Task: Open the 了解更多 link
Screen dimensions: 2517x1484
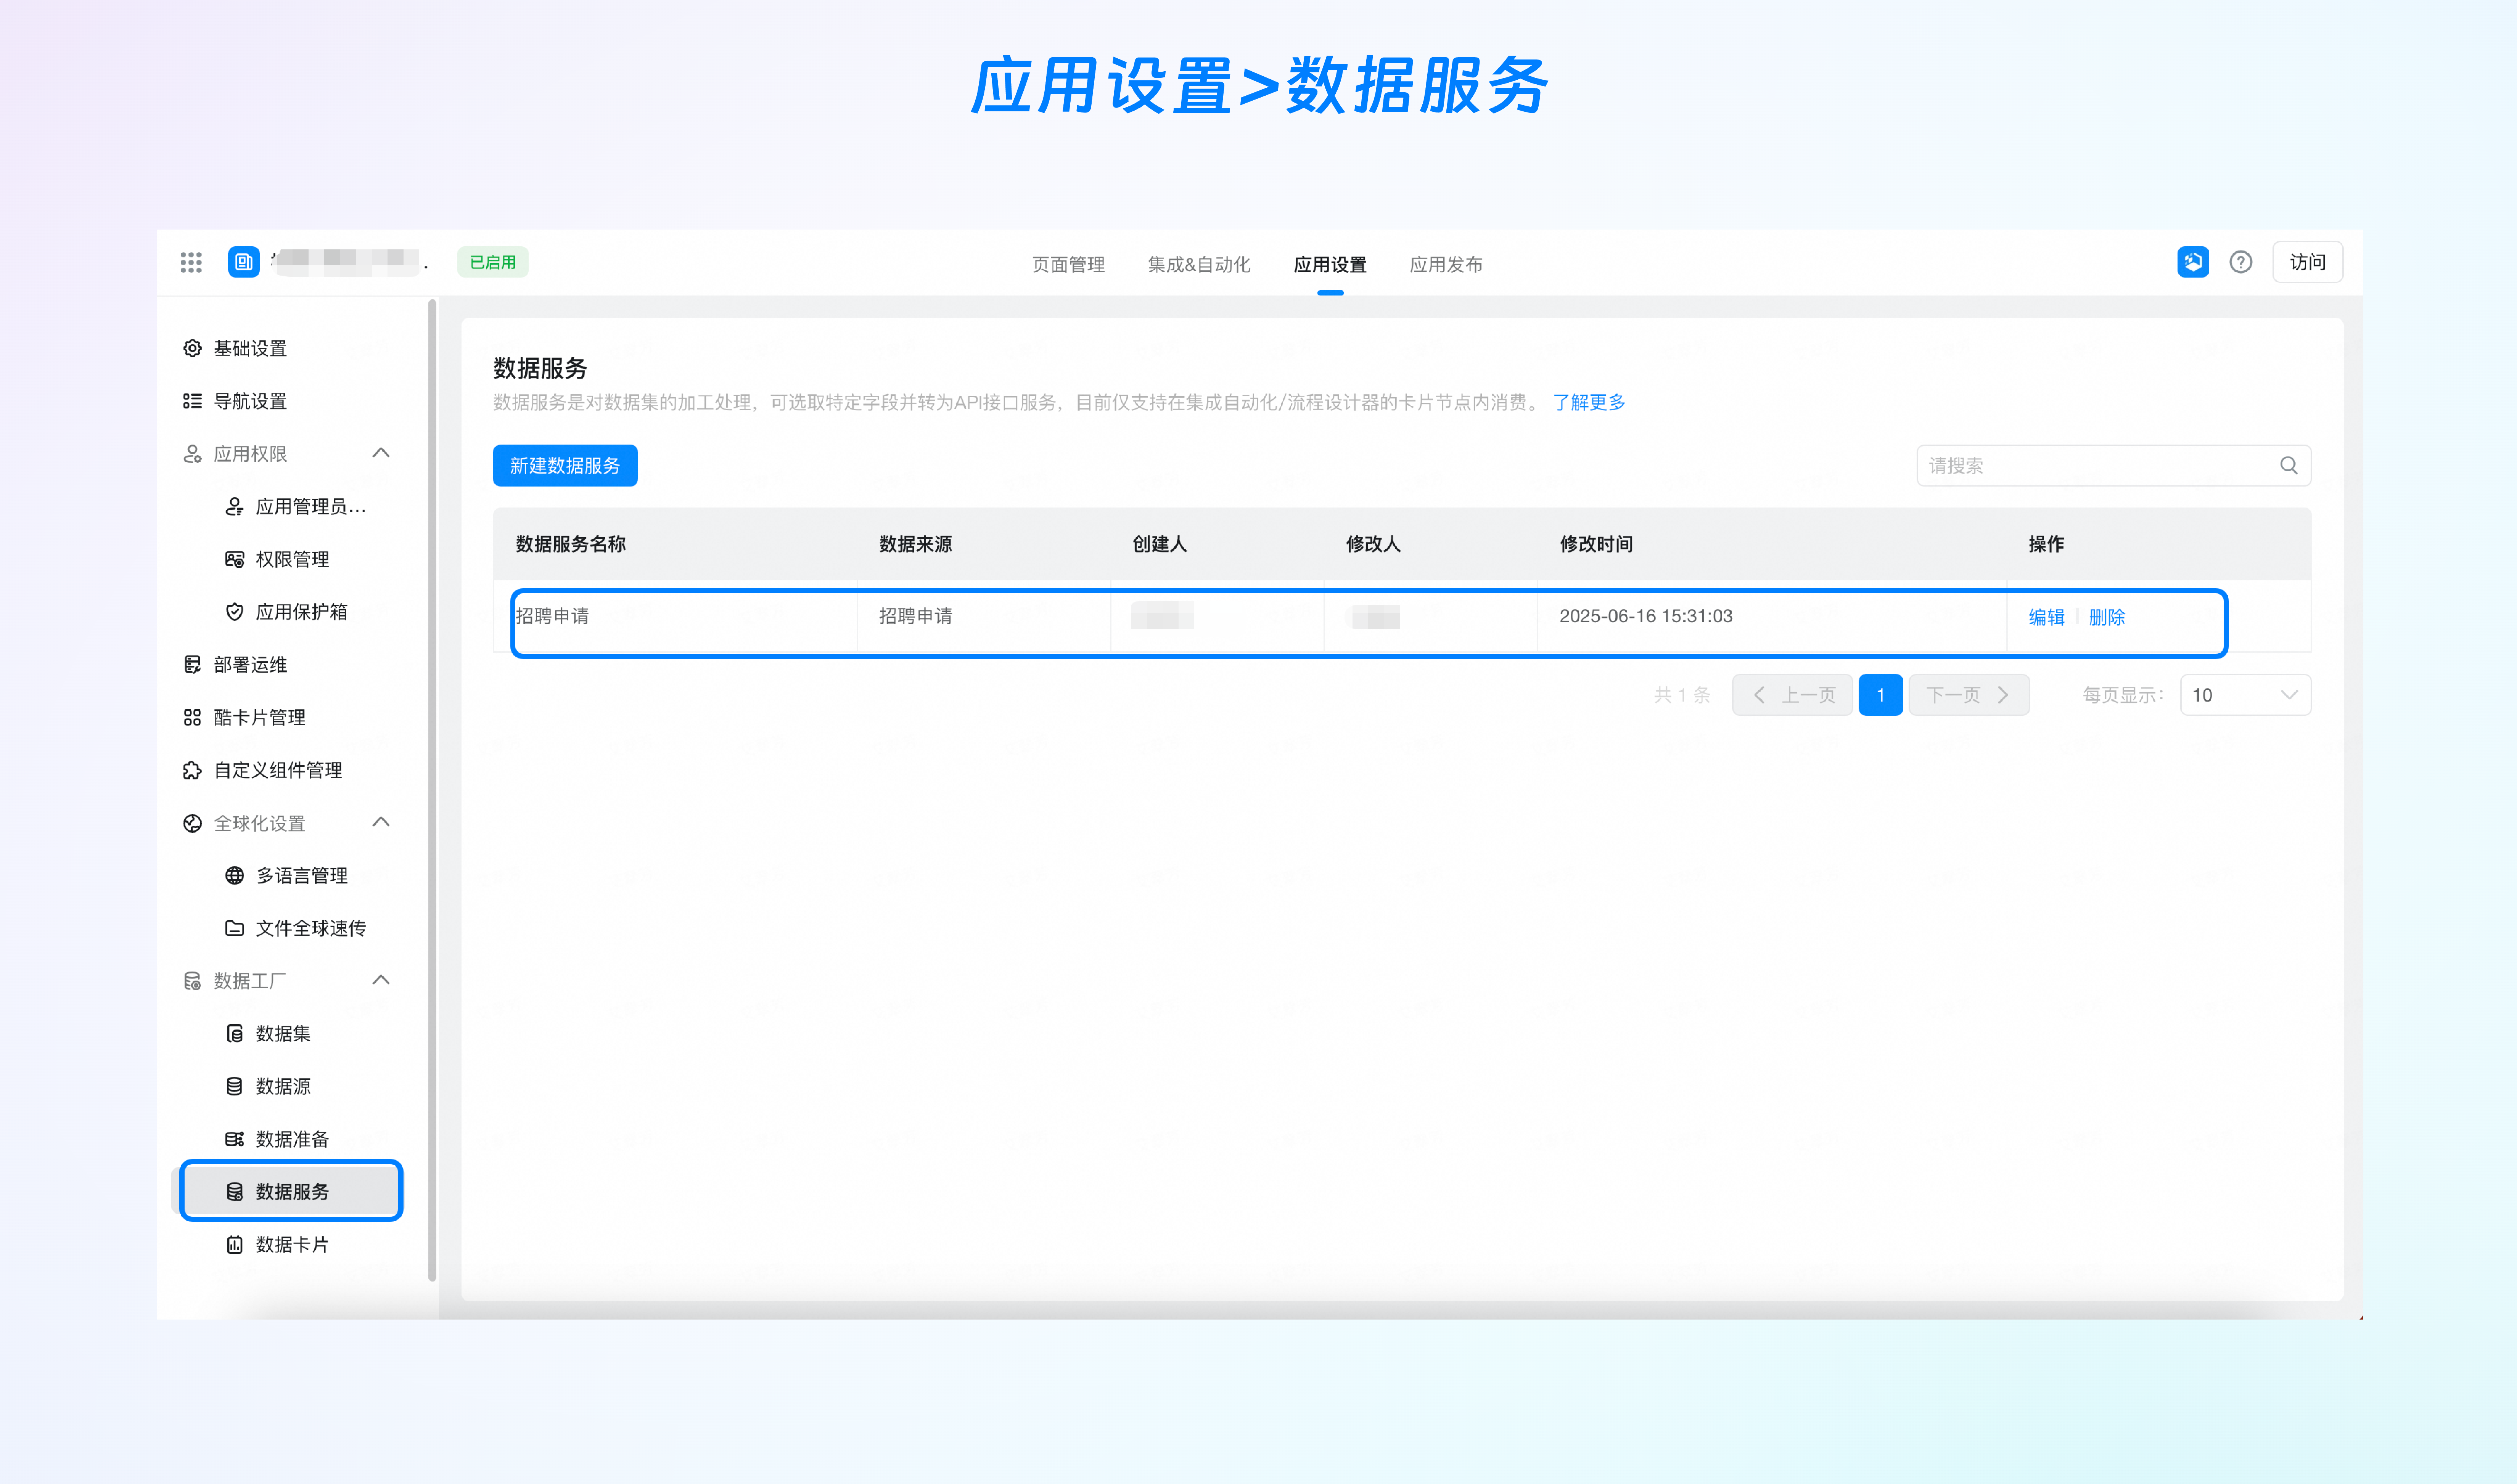Action: pos(1589,402)
